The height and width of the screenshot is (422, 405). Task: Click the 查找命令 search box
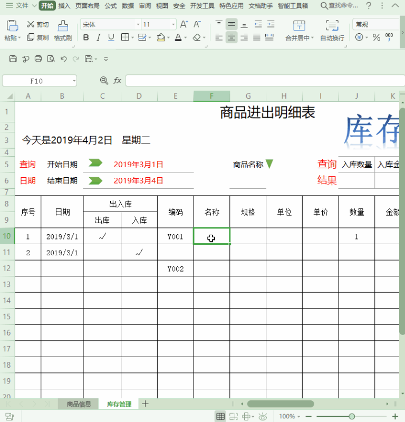point(340,6)
